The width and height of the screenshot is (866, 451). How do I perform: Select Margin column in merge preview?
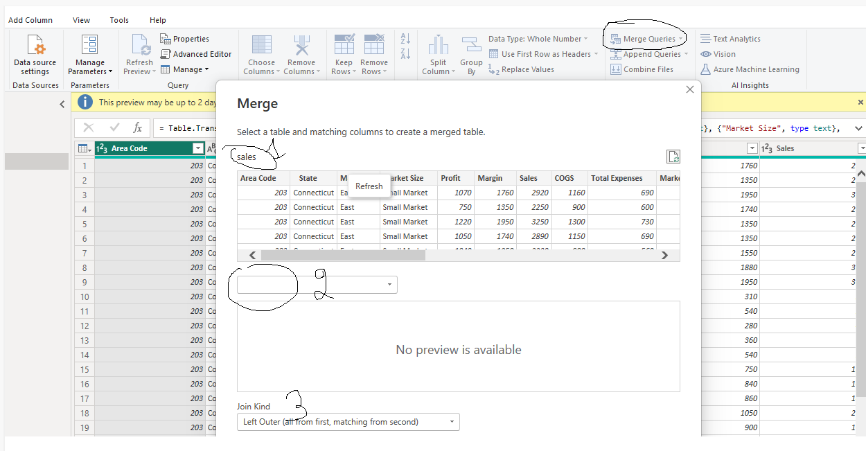coord(495,178)
